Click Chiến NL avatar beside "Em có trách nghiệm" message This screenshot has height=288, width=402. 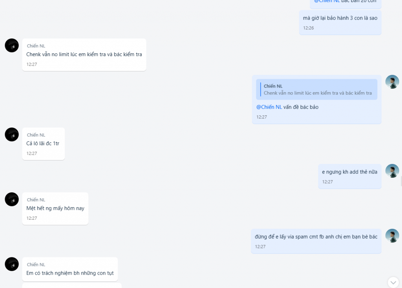[12, 264]
